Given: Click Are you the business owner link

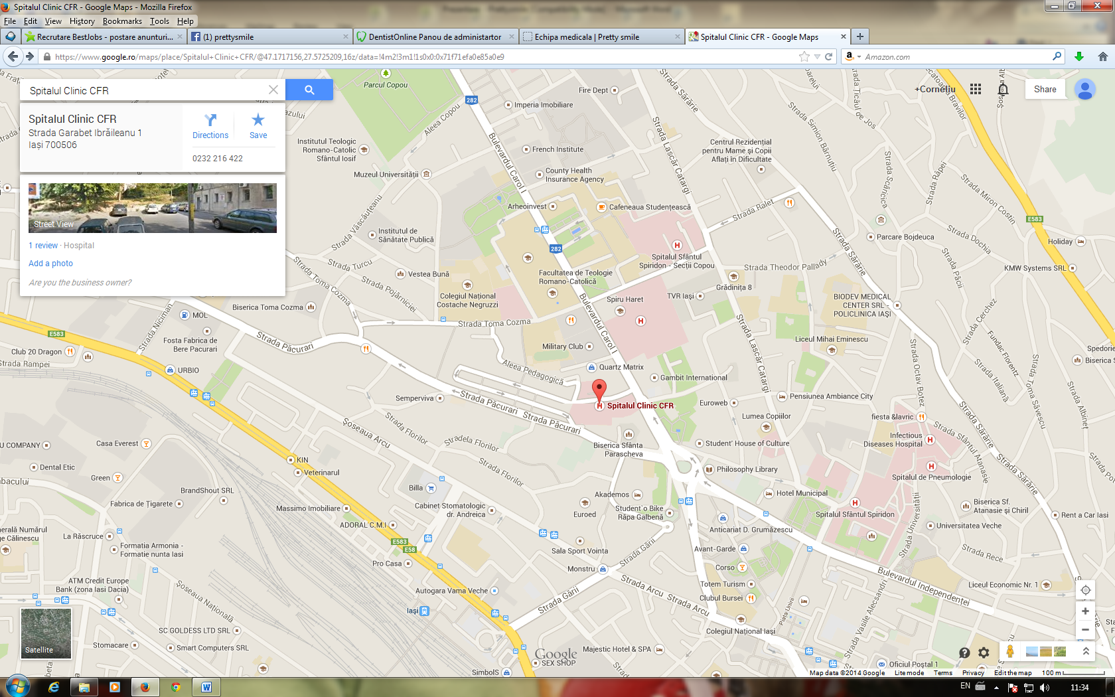Looking at the screenshot, I should tap(80, 283).
